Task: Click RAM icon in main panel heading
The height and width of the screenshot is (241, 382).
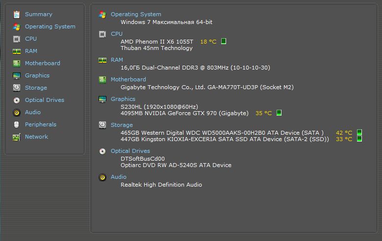Action: (102, 60)
